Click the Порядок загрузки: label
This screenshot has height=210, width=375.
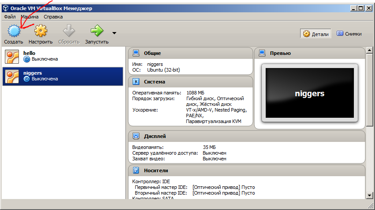(x=153, y=98)
